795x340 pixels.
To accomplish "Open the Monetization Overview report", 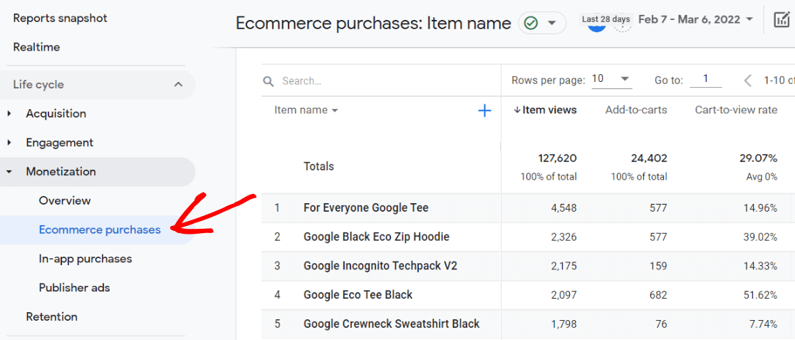I will [x=65, y=200].
